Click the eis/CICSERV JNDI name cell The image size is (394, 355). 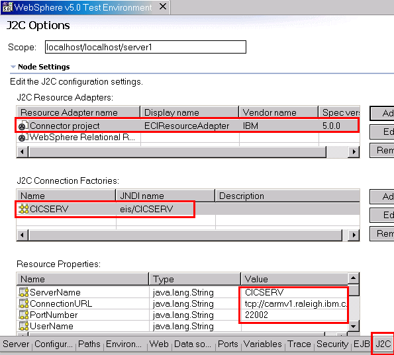146,209
